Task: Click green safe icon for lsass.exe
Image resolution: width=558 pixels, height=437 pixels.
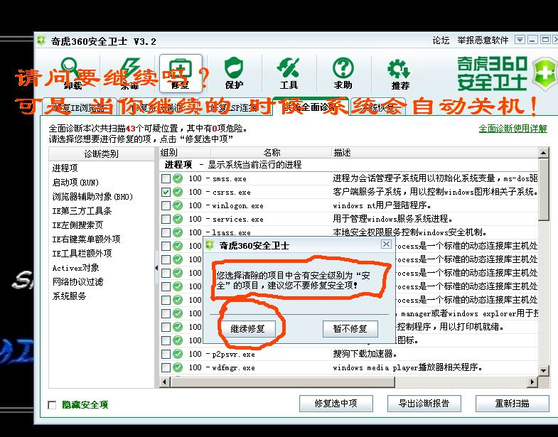Action: click(x=178, y=232)
